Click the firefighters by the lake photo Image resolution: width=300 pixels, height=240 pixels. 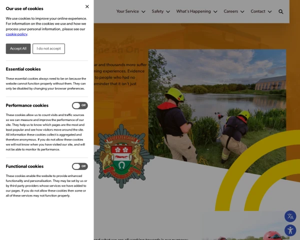coord(217,107)
